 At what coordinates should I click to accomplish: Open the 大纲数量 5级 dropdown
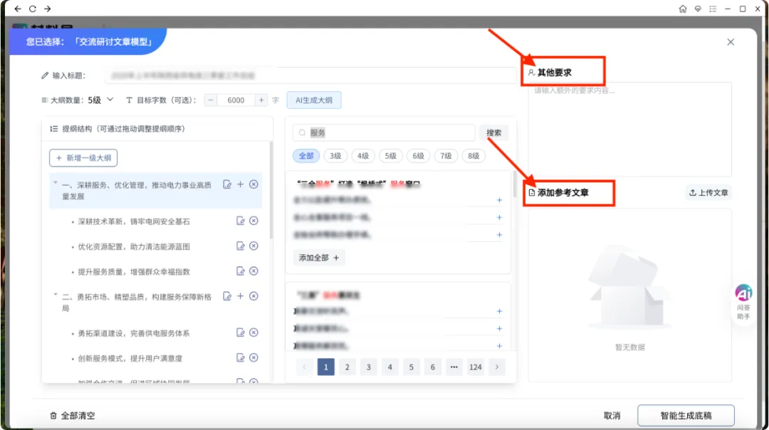click(100, 100)
